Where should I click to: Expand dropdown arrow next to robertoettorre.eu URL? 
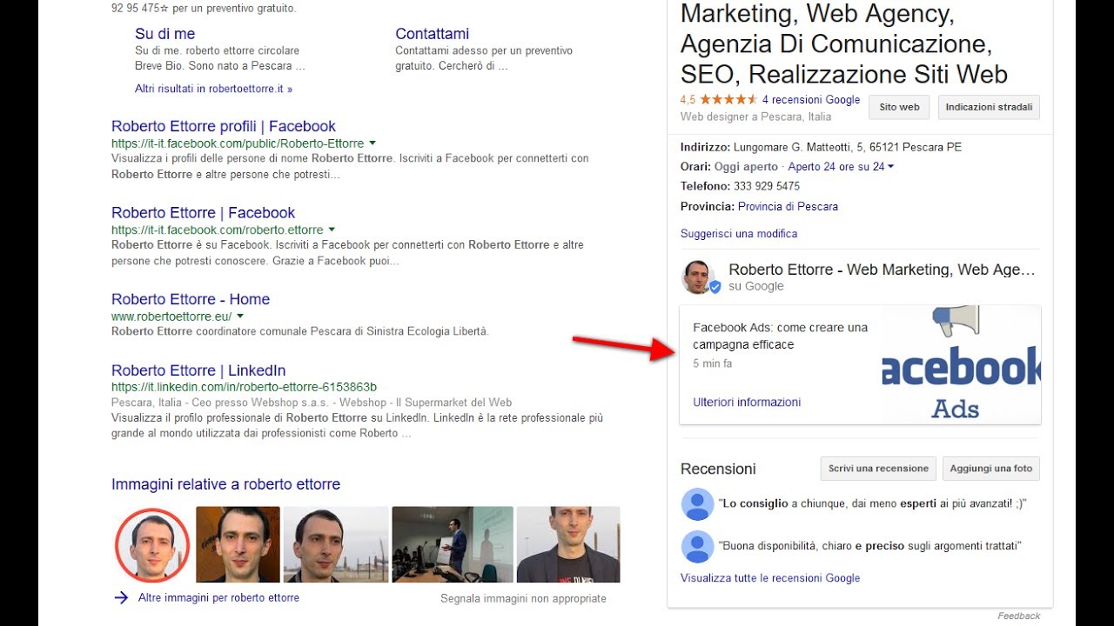pos(240,316)
